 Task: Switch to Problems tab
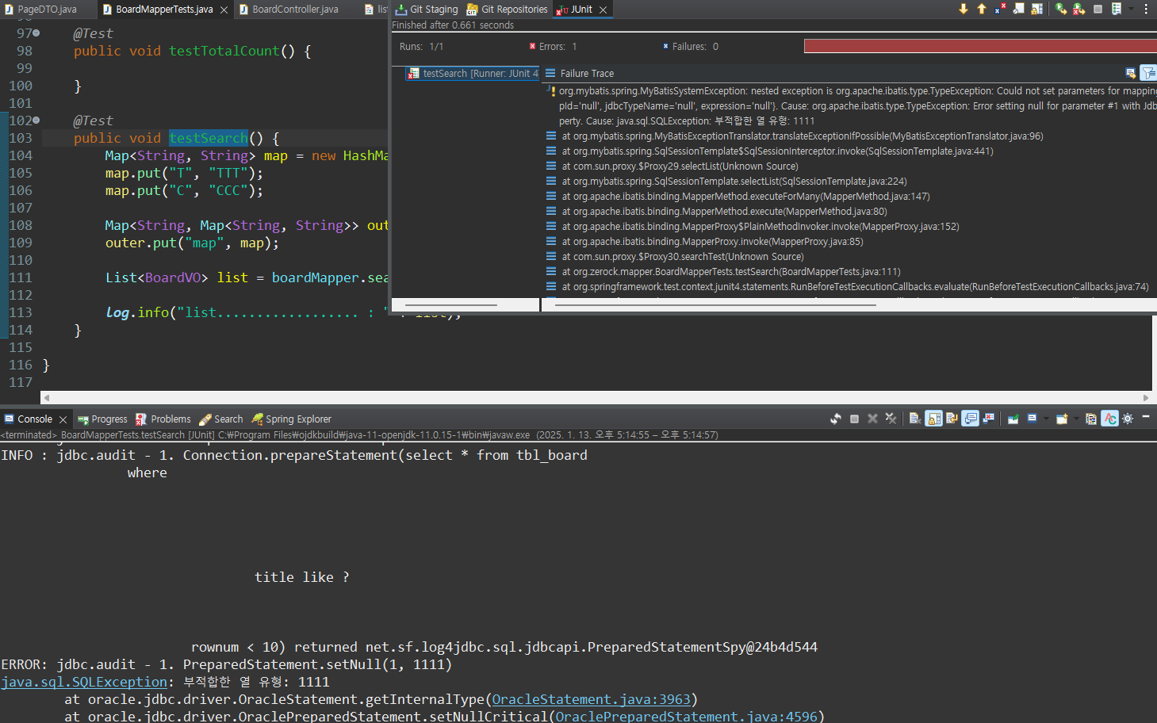pyautogui.click(x=163, y=419)
